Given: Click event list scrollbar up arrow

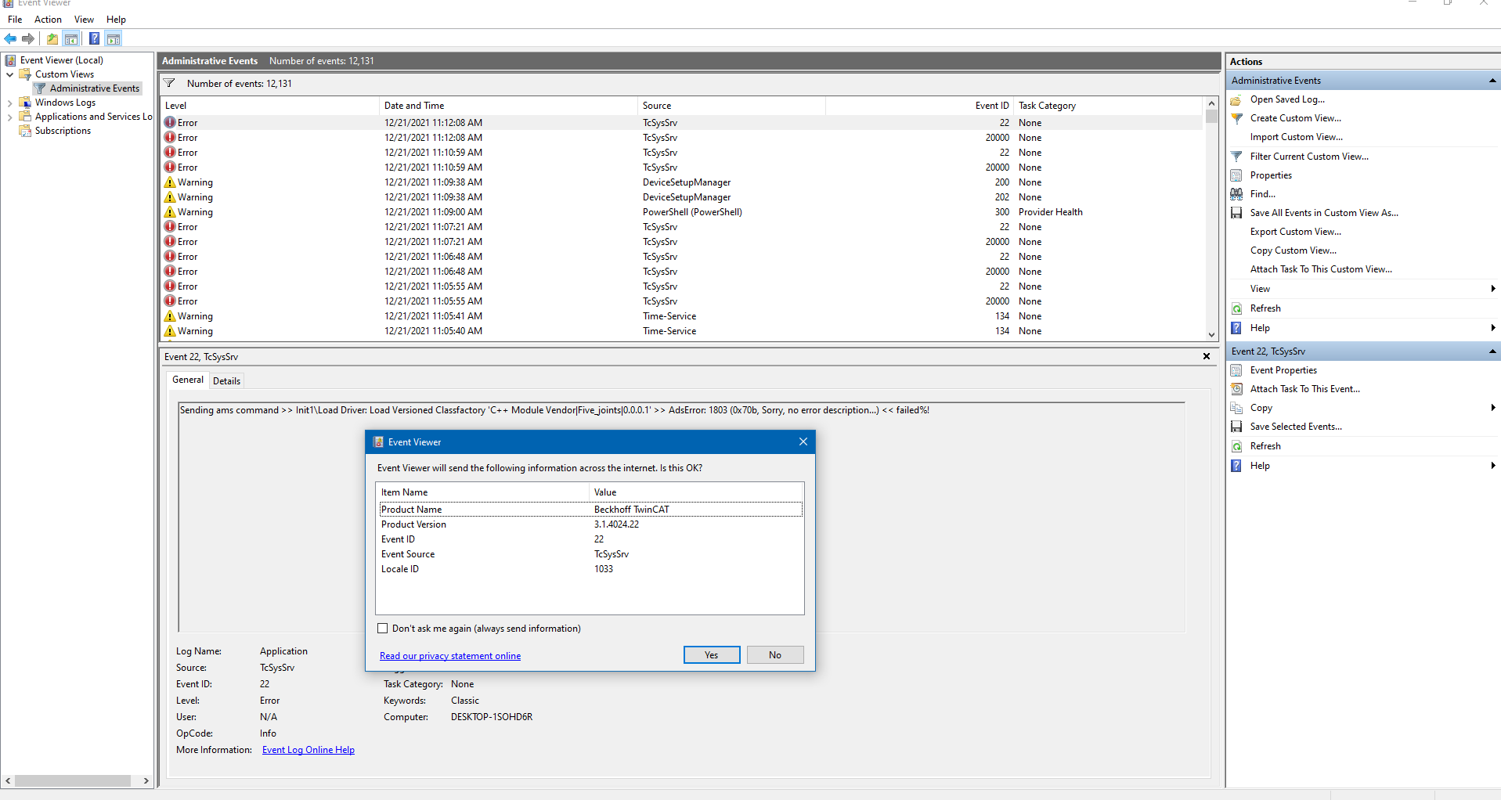Looking at the screenshot, I should coord(1211,103).
